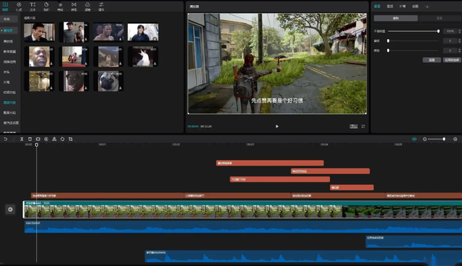Image resolution: width=462 pixels, height=266 pixels.
Task: Select the red carpet clip thumbnail
Action: pyautogui.click(x=74, y=56)
